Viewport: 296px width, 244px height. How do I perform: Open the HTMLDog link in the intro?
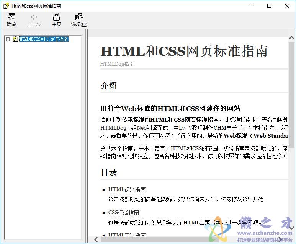tap(113, 128)
